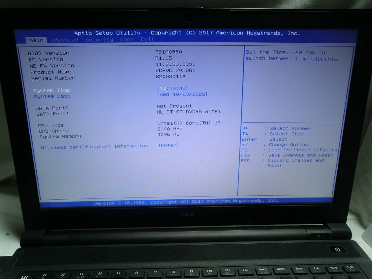Screen dimensions: 372x279
Task: Click ME firmware value 11.8.50.3399
Action: pyautogui.click(x=175, y=64)
